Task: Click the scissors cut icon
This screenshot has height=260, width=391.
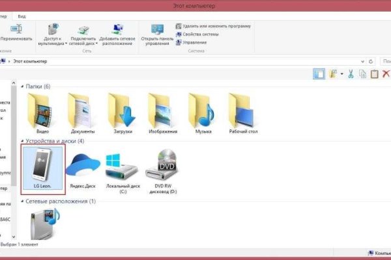Action: click(x=351, y=75)
